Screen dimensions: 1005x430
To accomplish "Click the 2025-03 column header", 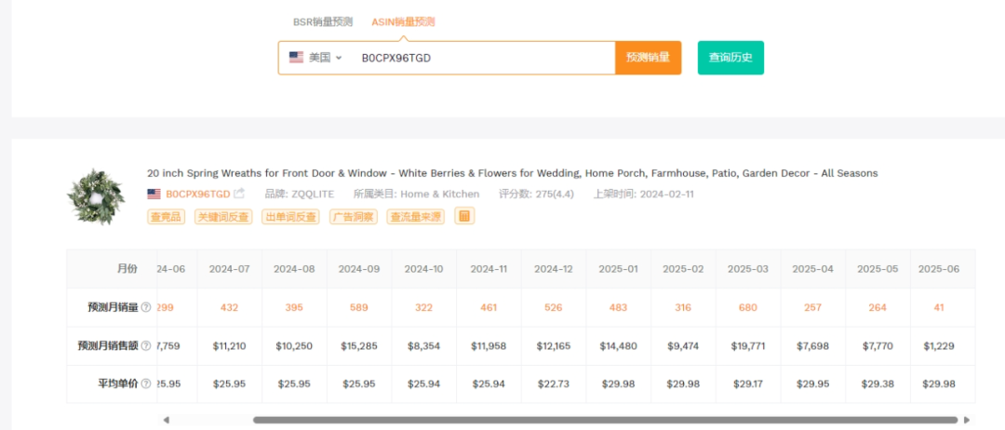I will [747, 269].
